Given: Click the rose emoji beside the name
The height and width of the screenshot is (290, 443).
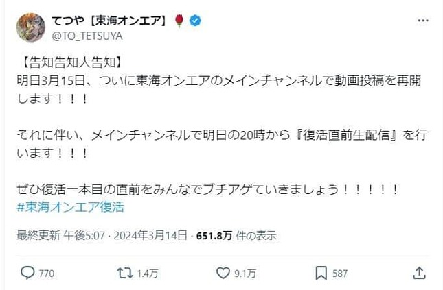Looking at the screenshot, I should (x=180, y=22).
